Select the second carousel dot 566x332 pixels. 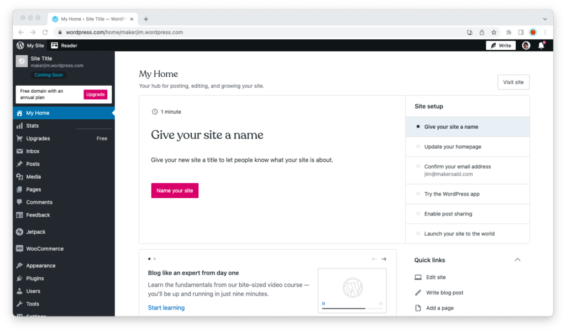[x=155, y=259]
